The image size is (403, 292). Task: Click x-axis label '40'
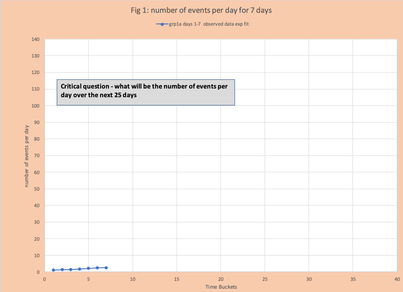pos(397,279)
